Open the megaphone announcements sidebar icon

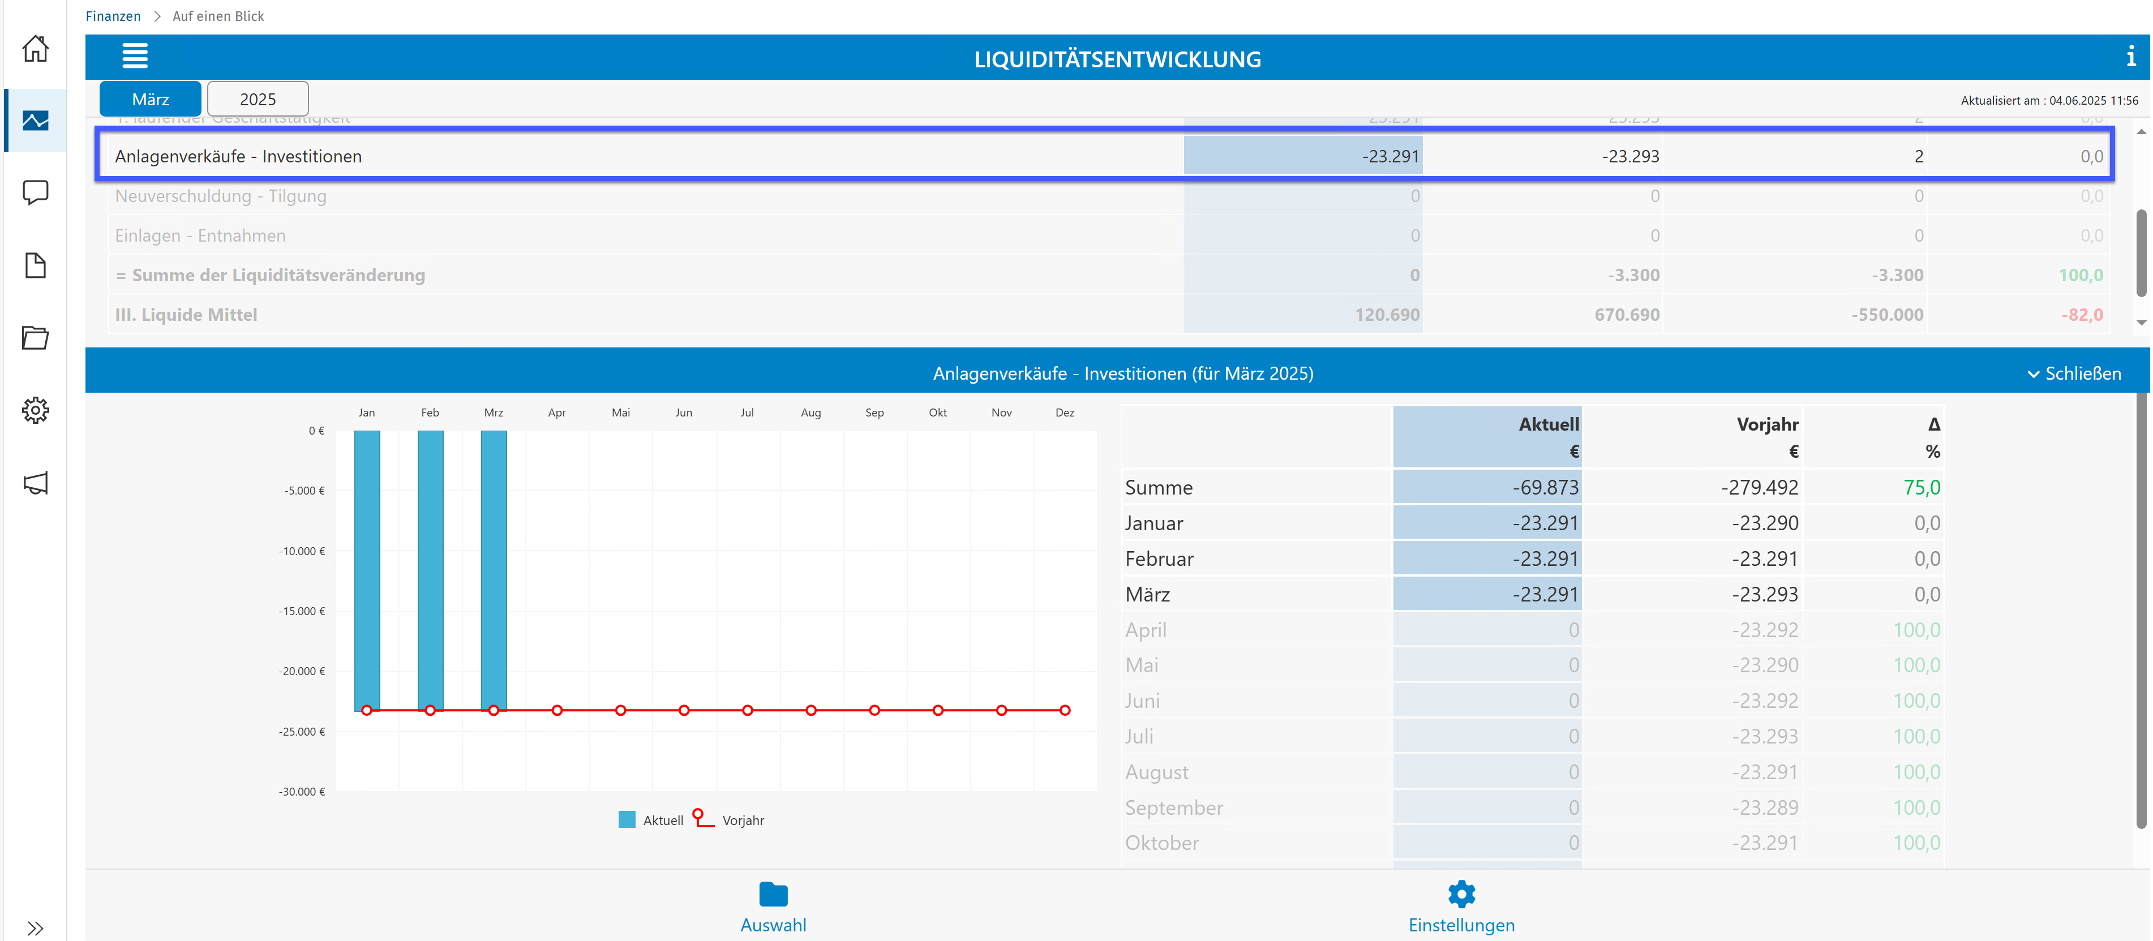pyautogui.click(x=35, y=483)
